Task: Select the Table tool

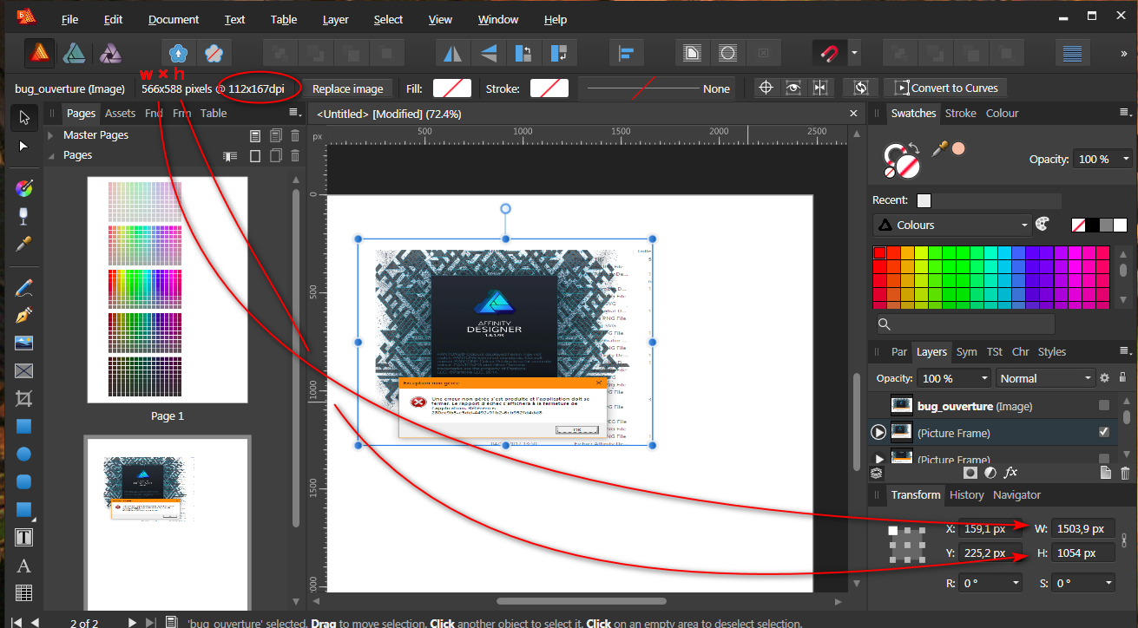Action: point(24,593)
